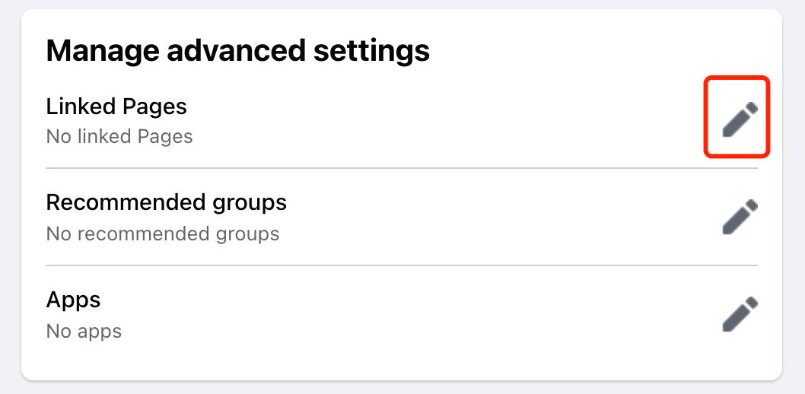Click the divider line above the Apps row
Viewport: 805px width, 394px height.
point(402,265)
